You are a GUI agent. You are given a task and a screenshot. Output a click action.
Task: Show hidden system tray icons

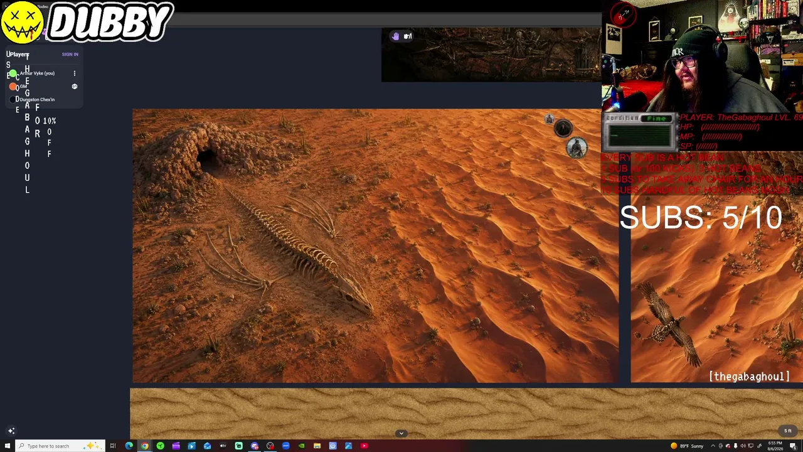pyautogui.click(x=713, y=446)
